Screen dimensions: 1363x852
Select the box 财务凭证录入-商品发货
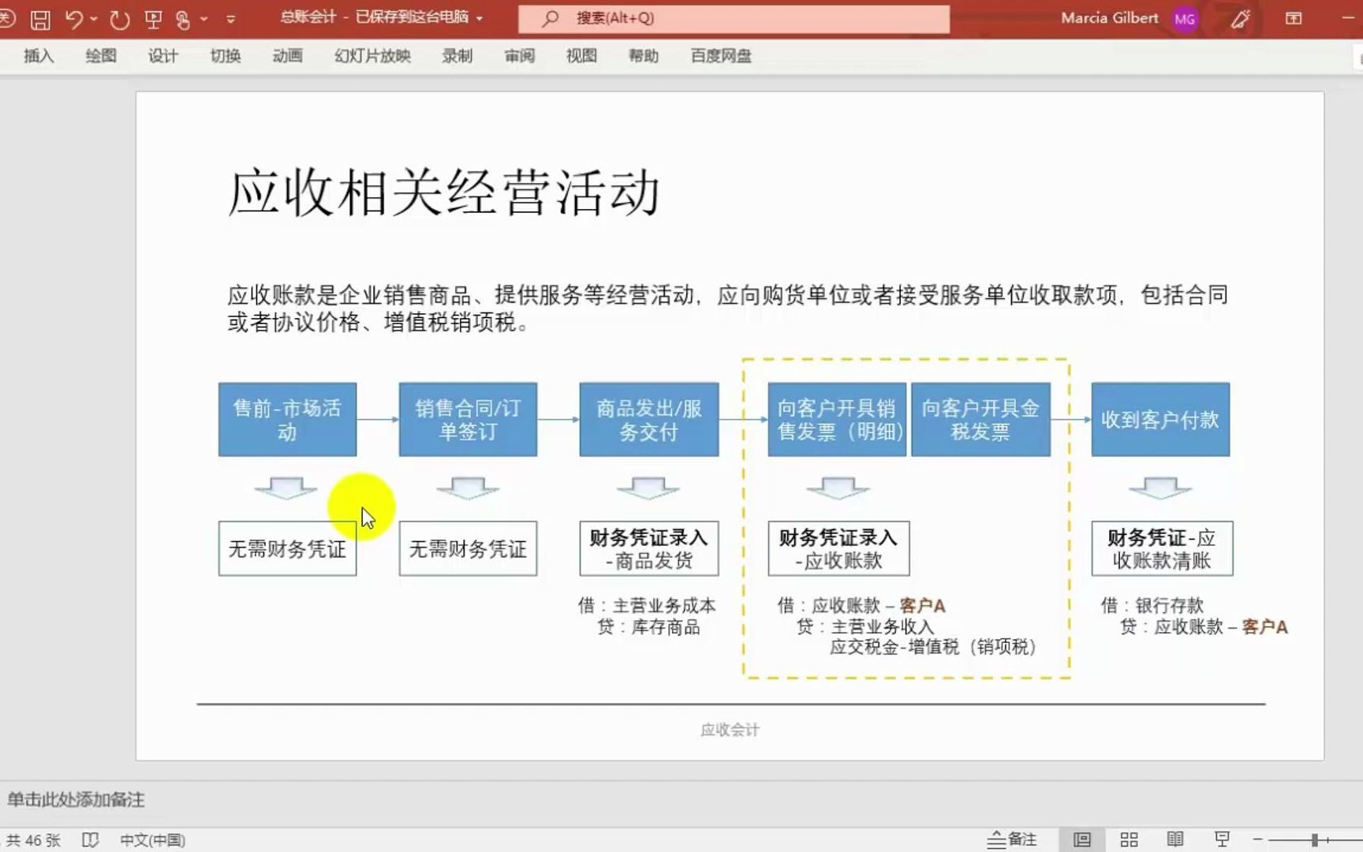point(648,548)
